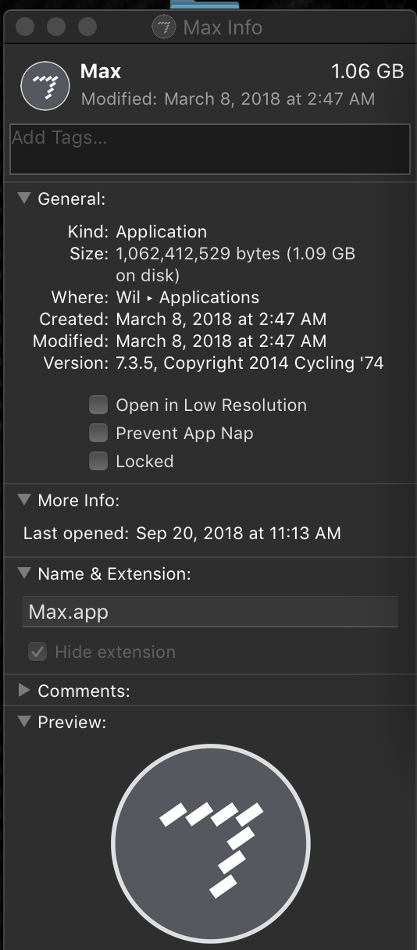Click the Add Tags field
Screen dimensions: 417x950
[210, 149]
